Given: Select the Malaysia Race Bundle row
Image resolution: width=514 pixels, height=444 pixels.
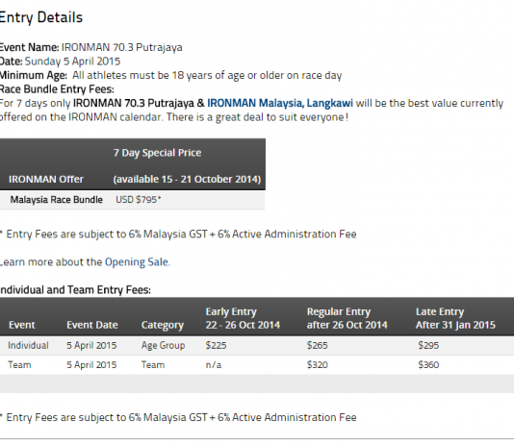Looking at the screenshot, I should pos(132,200).
